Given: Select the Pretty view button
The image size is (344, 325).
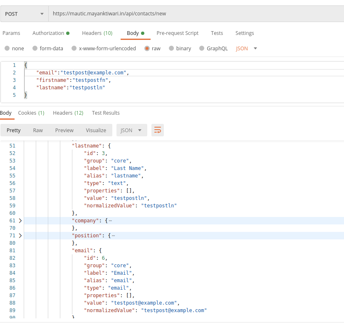Looking at the screenshot, I should 14,130.
